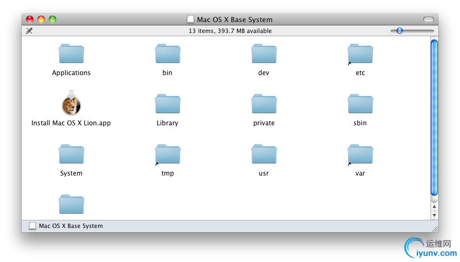
Task: Click the 'System' folder name label
Action: point(71,173)
